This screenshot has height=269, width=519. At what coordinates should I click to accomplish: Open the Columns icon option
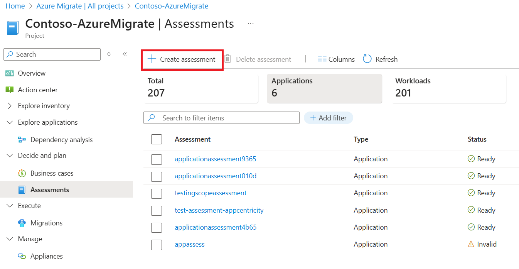pyautogui.click(x=322, y=59)
